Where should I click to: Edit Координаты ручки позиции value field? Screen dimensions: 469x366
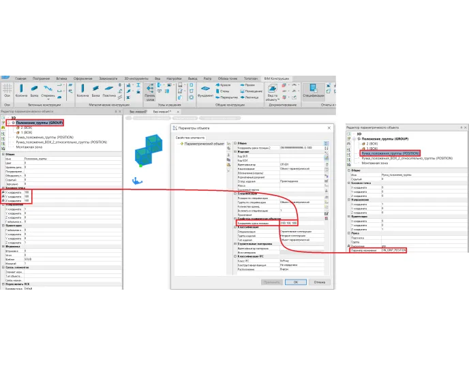pos(302,223)
